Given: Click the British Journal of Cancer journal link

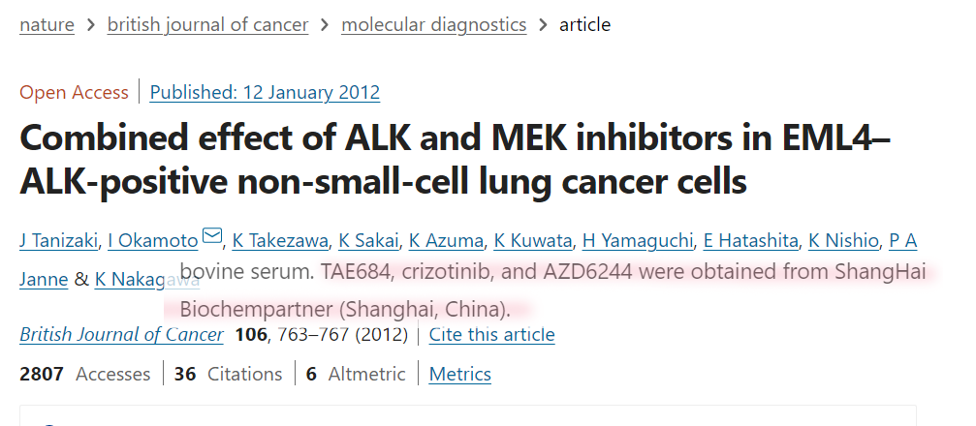Looking at the screenshot, I should point(121,335).
